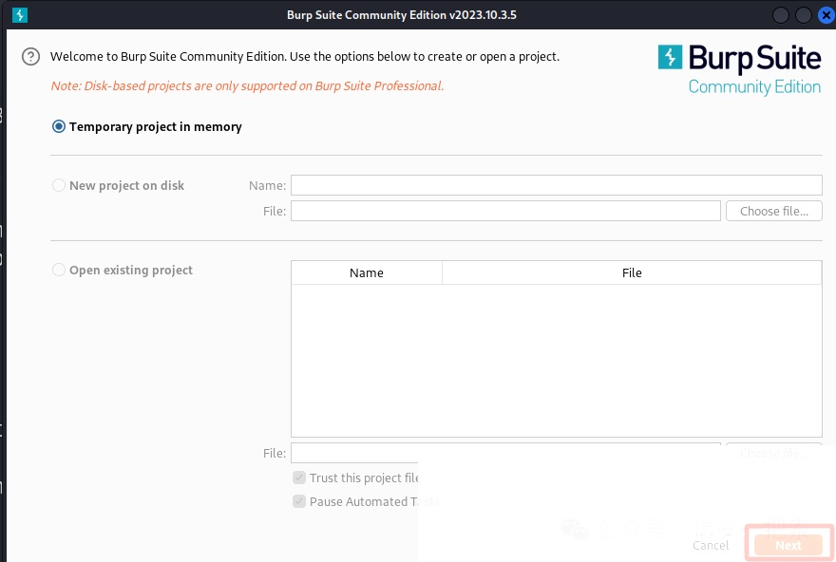Click the welcome message text
This screenshot has width=836, height=562.
coord(305,56)
